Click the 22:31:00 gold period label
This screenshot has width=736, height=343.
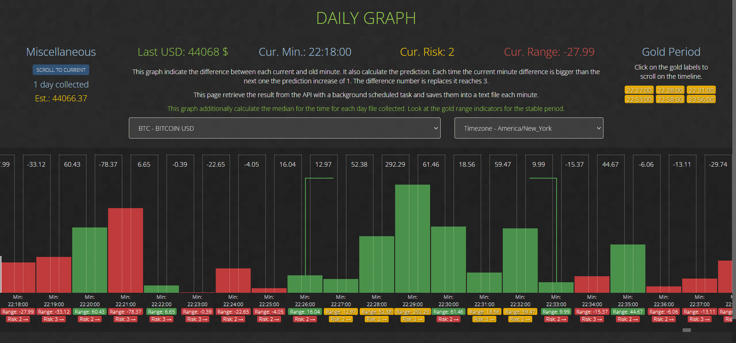[701, 90]
